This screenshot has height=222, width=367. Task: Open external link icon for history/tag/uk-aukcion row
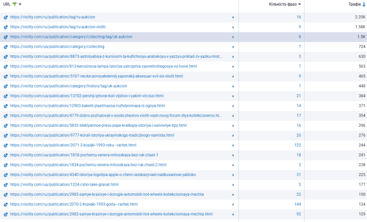[x=6, y=86]
